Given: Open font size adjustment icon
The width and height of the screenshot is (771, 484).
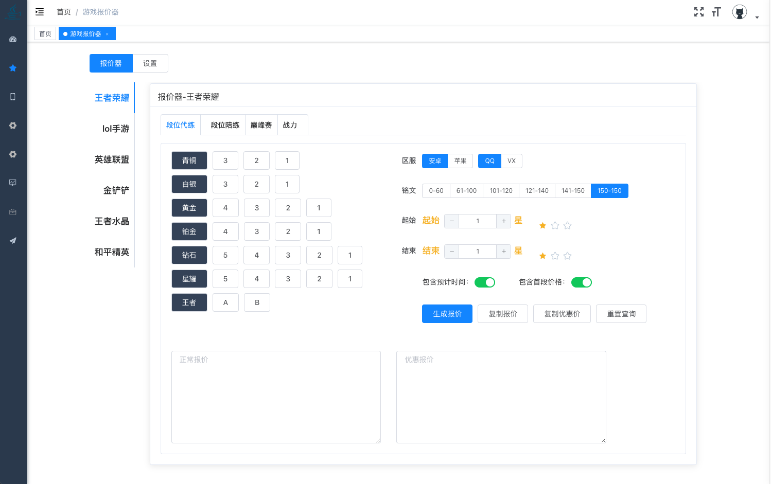Looking at the screenshot, I should (716, 12).
